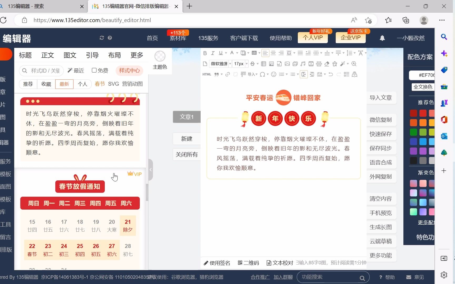Click the 新建 article button
The height and width of the screenshot is (284, 455).
[x=187, y=139]
